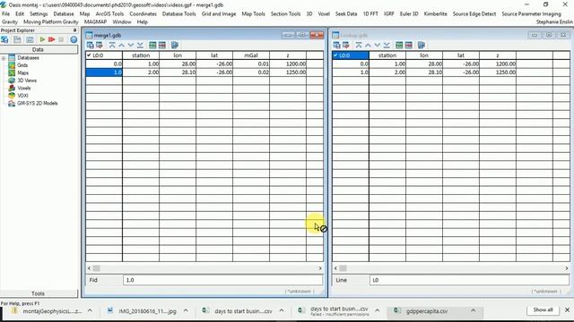Select GM-SYS 2D Models in Project Explorer
Image resolution: width=574 pixels, height=322 pixels.
coord(38,104)
